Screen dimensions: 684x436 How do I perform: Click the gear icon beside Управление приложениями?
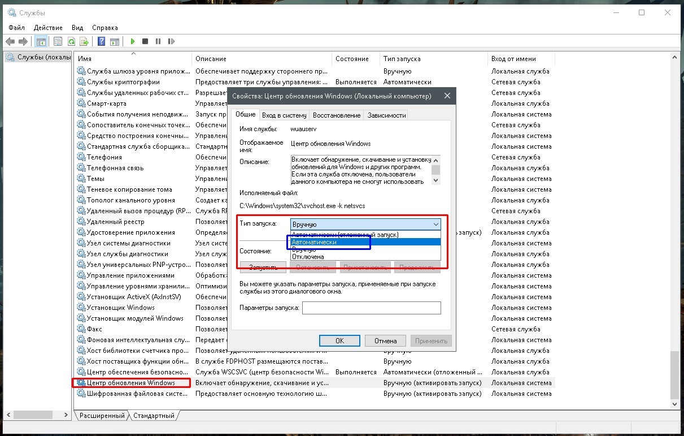point(81,275)
